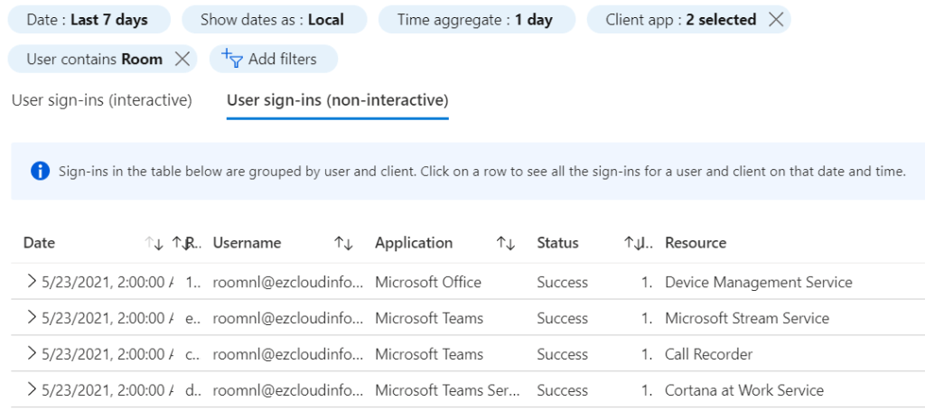Switch to User sign-ins (interactive) tab
The image size is (925, 411).
point(102,100)
